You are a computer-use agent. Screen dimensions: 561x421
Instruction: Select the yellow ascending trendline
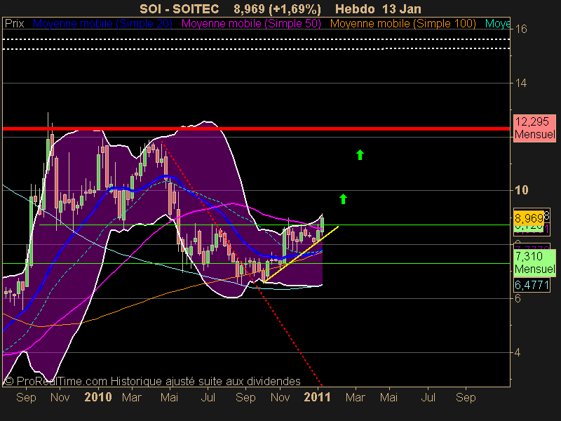point(301,255)
